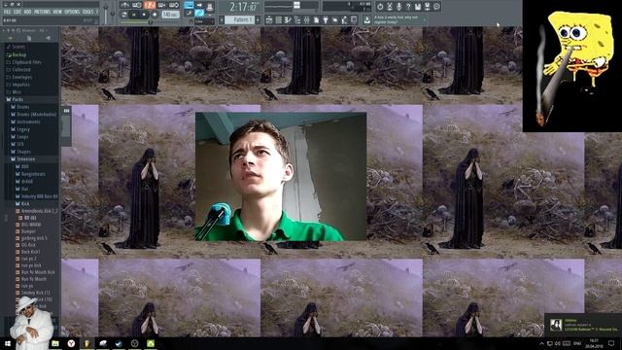Click the browser file page icon
Image resolution: width=622 pixels, height=350 pixels.
coord(29,38)
